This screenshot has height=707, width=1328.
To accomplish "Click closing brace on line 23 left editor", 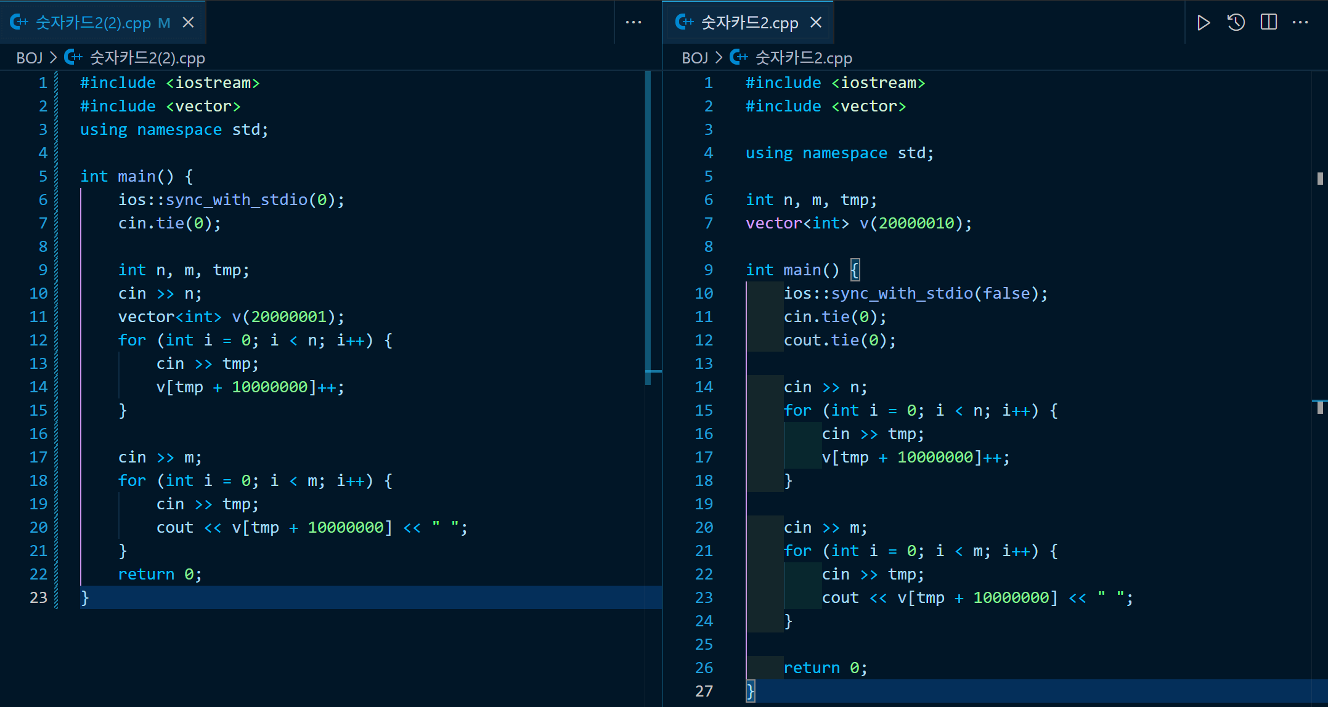I will coord(85,598).
